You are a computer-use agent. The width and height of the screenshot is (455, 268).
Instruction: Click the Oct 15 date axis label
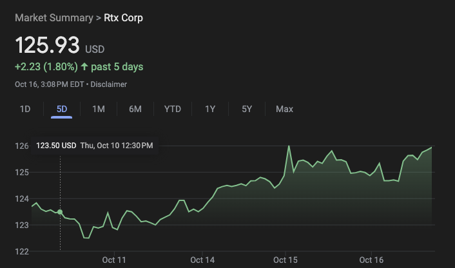(x=285, y=260)
